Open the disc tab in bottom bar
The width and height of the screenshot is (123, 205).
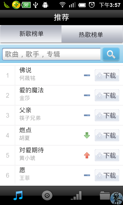(x=47, y=196)
